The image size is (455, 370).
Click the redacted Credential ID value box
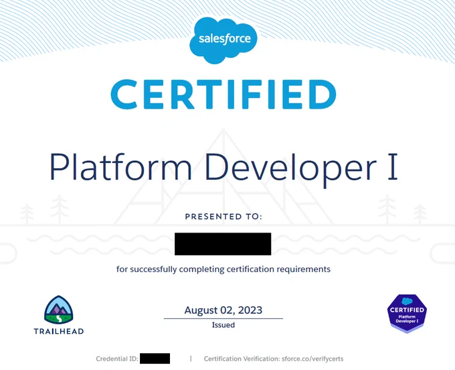pyautogui.click(x=155, y=359)
